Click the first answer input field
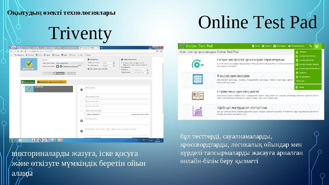Image resolution: width=329 pixels, height=185 pixels. coord(117,97)
